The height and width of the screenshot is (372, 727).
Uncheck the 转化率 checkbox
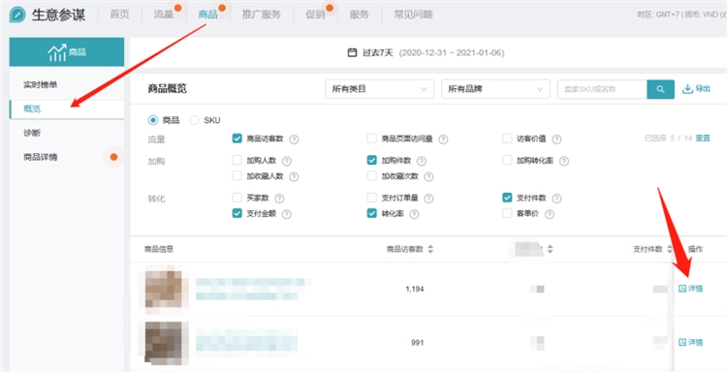[372, 213]
